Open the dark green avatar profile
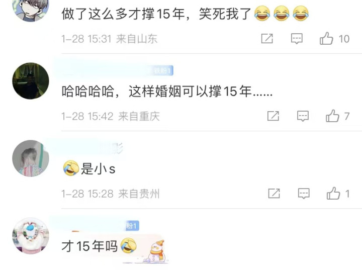Viewport: 362px width, 270px height. (31, 81)
